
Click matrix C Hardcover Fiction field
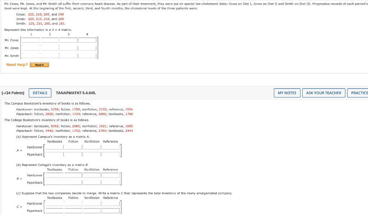coord(73,204)
